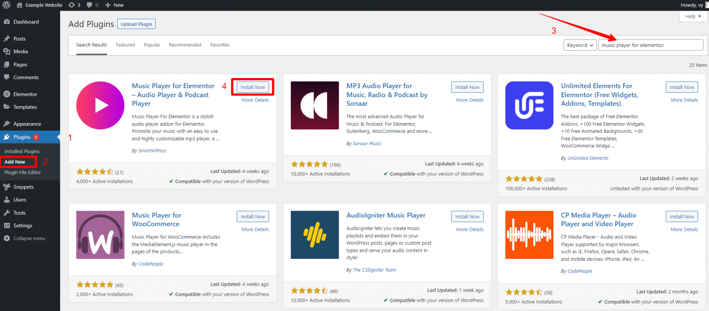This screenshot has height=311, width=709.
Task: Switch to the Popular tab
Action: coord(152,45)
